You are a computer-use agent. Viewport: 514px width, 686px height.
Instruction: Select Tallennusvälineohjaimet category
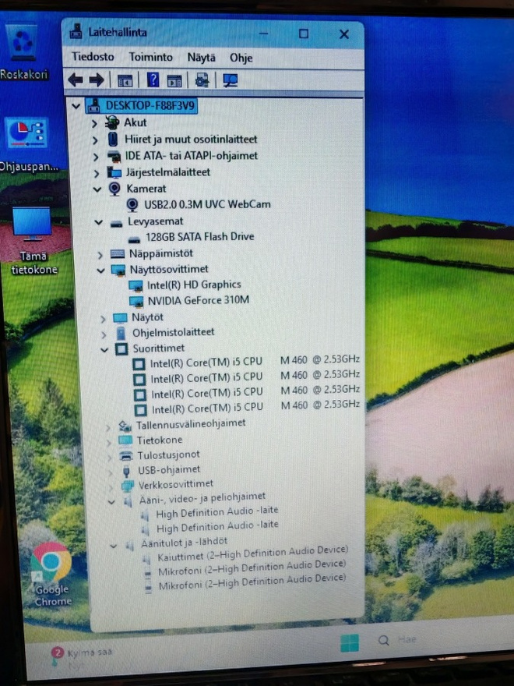coord(191,424)
